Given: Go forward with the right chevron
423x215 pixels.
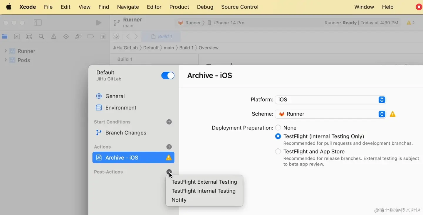Looking at the screenshot, I should tap(136, 36).
